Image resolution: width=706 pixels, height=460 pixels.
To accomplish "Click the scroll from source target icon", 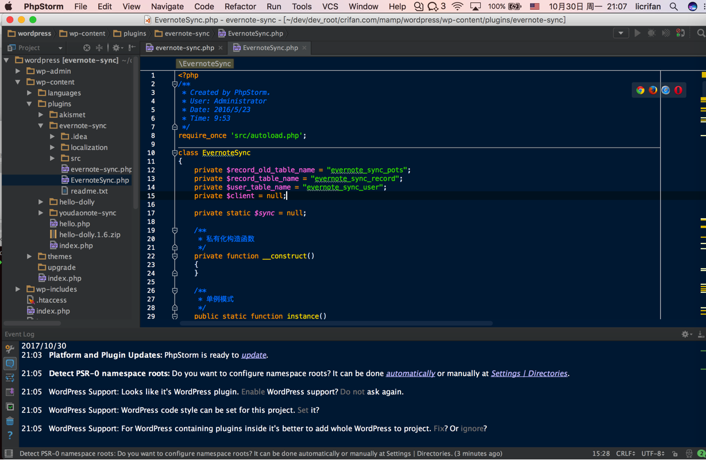I will pos(87,48).
